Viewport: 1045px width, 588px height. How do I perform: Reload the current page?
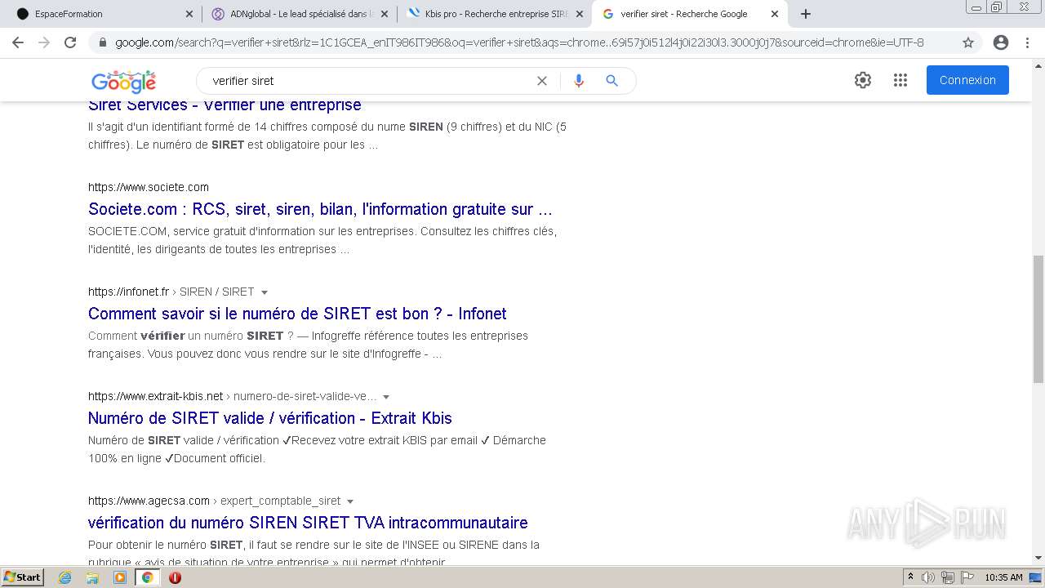tap(70, 42)
